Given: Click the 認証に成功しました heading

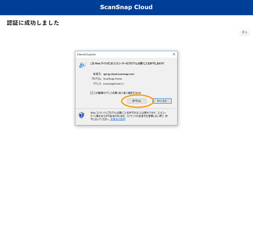Looking at the screenshot, I should 33,23.
